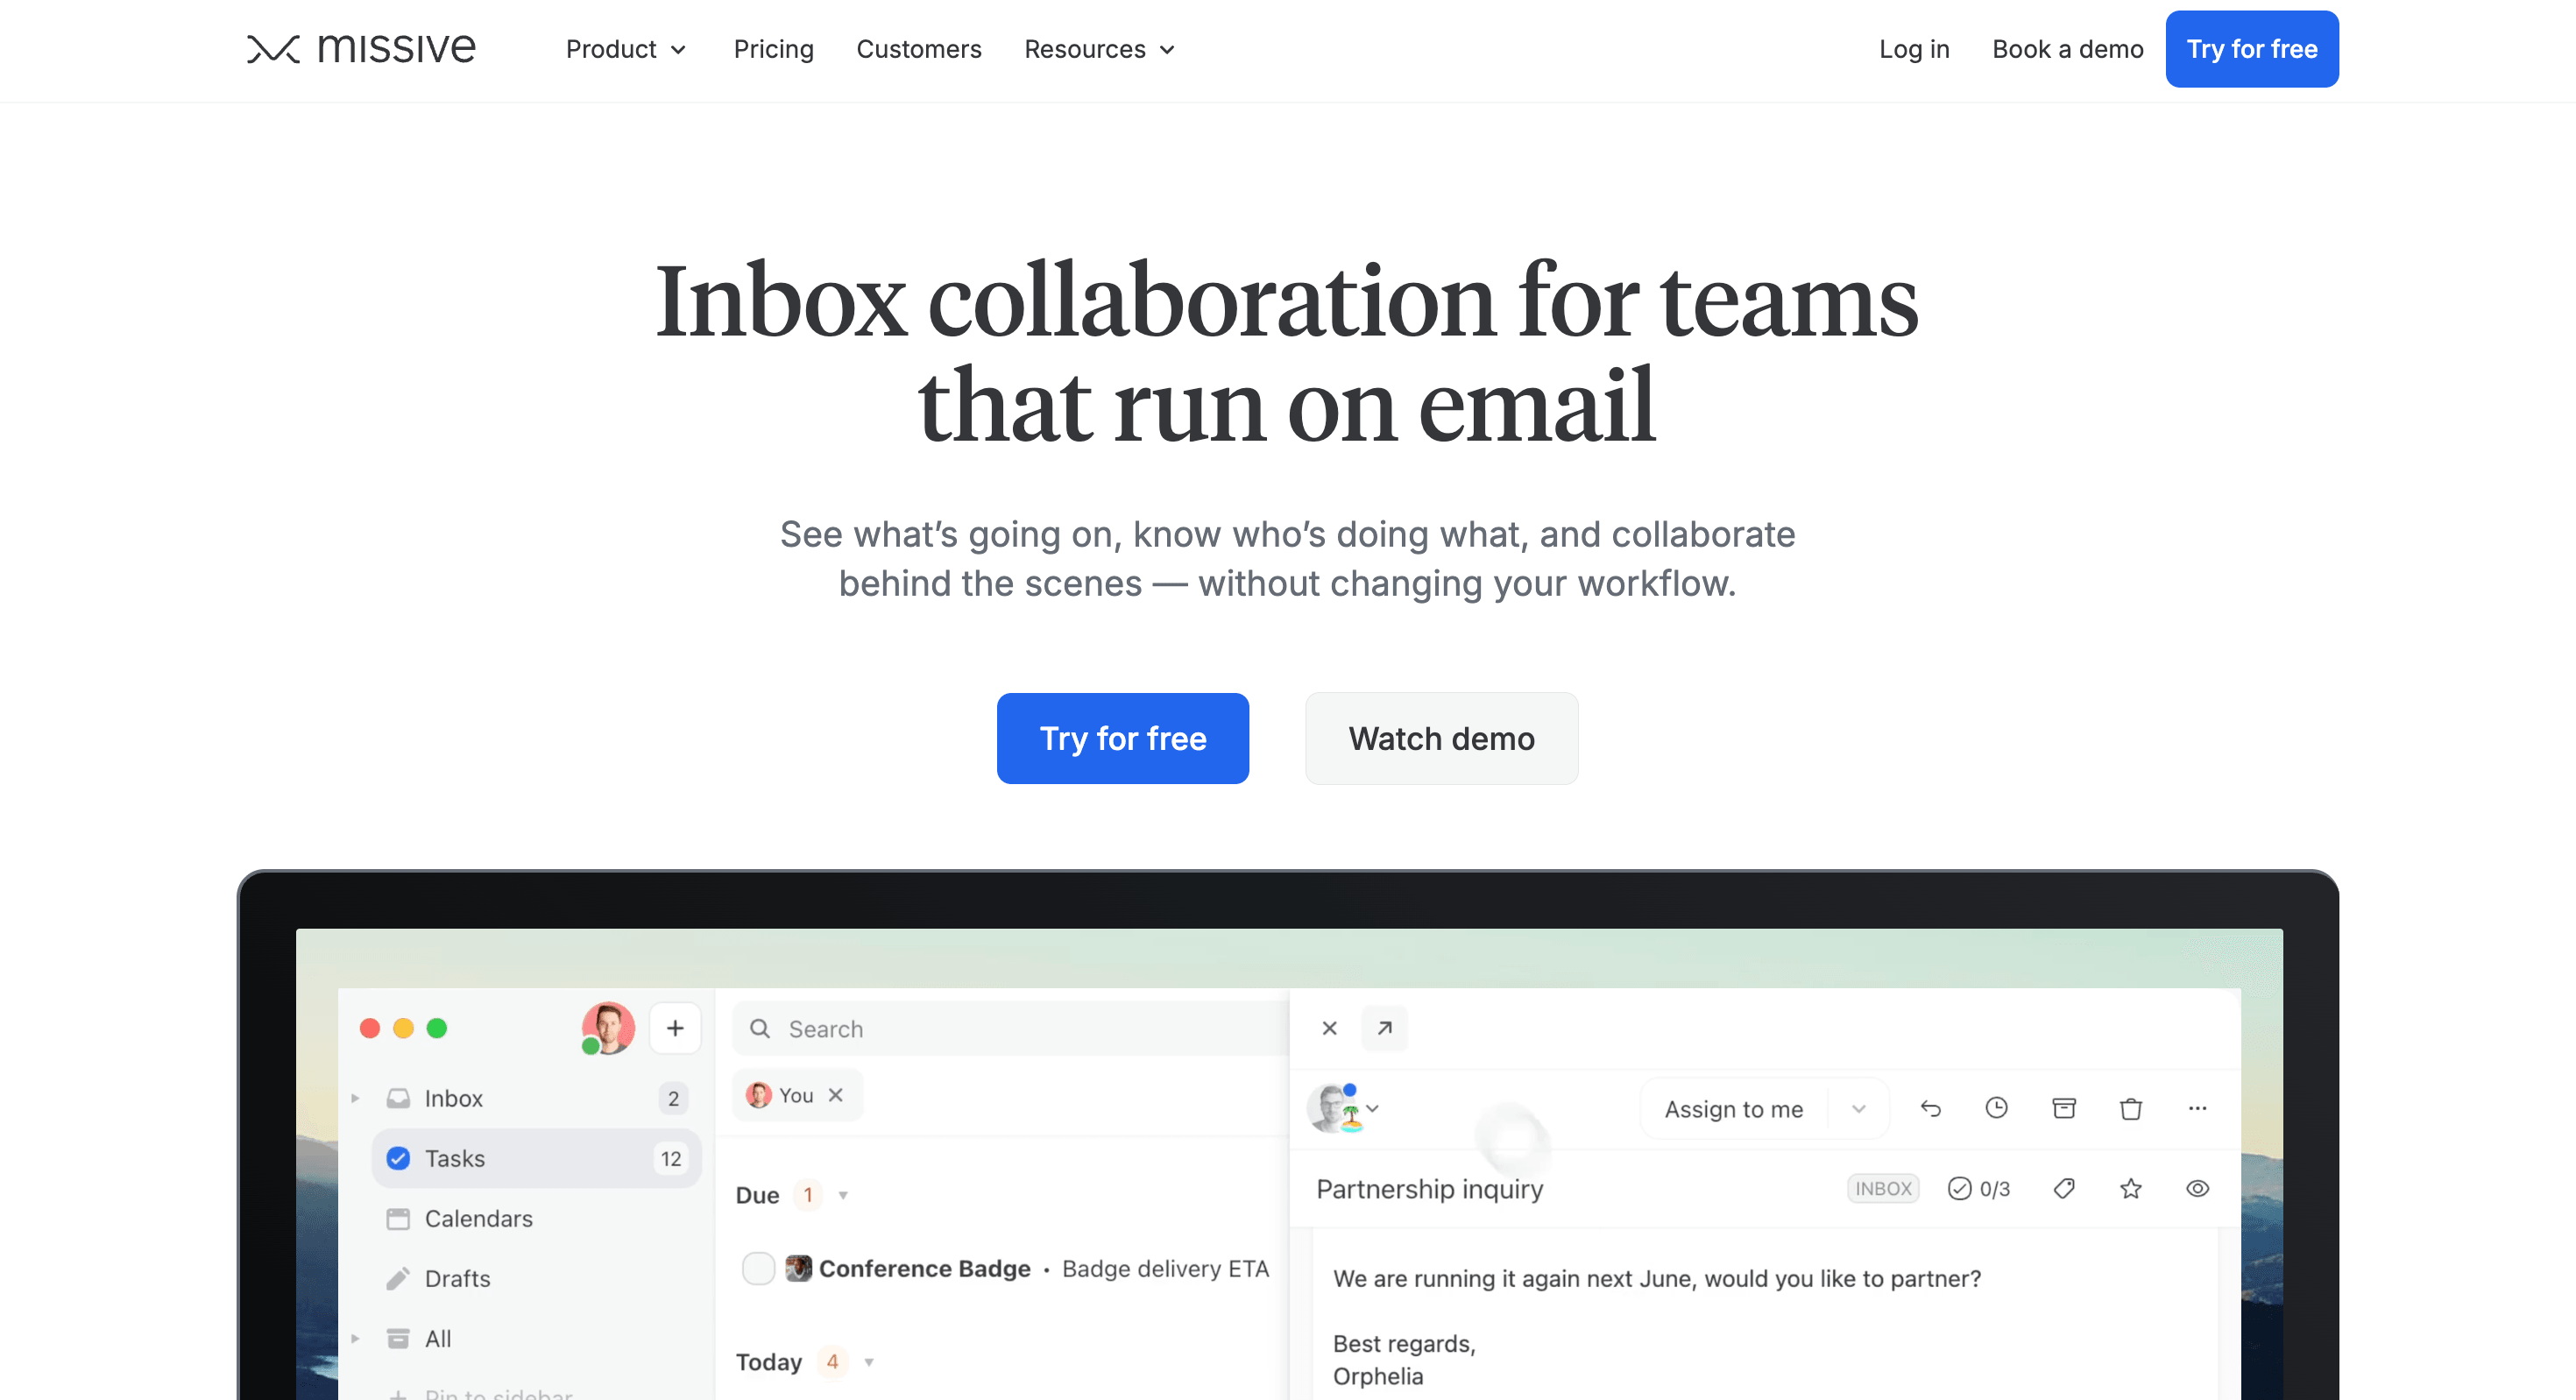Click the Calendars icon
This screenshot has height=1400, width=2576.
coord(398,1218)
